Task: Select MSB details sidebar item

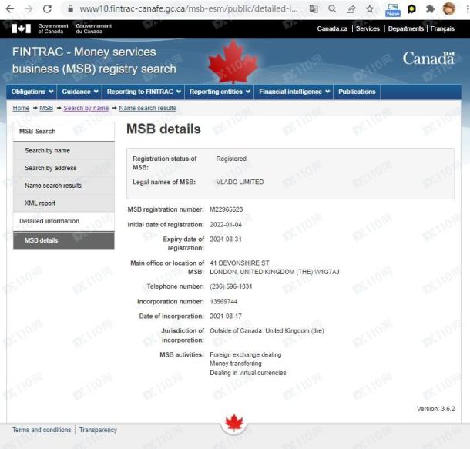Action: point(63,240)
